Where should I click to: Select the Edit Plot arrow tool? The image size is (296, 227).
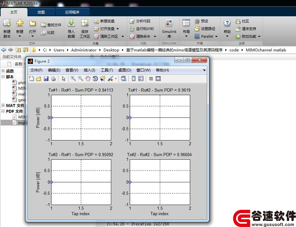(x=64, y=79)
